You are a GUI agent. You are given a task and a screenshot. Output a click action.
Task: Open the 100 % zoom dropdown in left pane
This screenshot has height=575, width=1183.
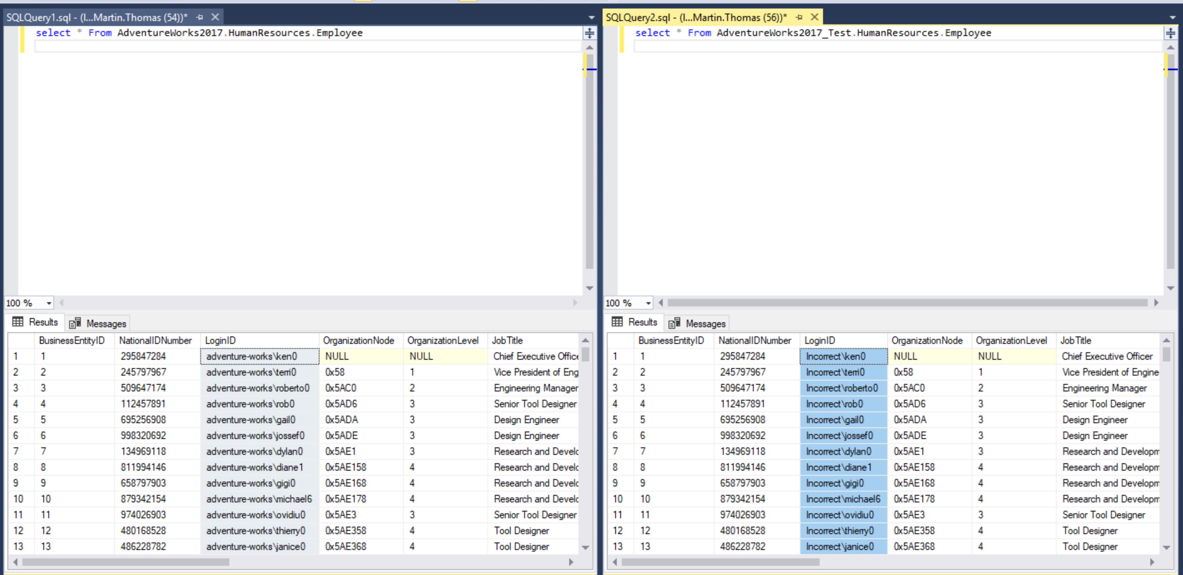click(x=49, y=303)
